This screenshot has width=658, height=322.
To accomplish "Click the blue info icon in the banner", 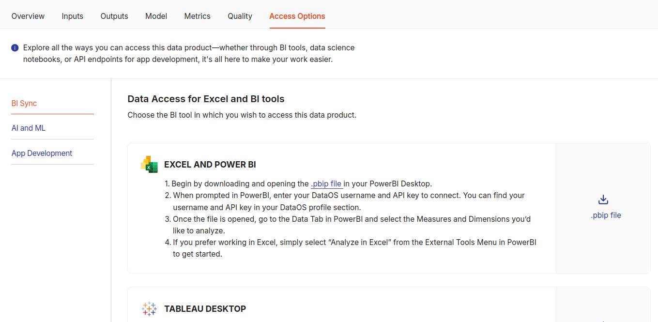I will [15, 48].
